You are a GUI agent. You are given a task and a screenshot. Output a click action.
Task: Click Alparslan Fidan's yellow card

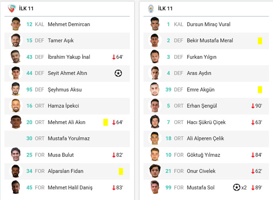121,171
